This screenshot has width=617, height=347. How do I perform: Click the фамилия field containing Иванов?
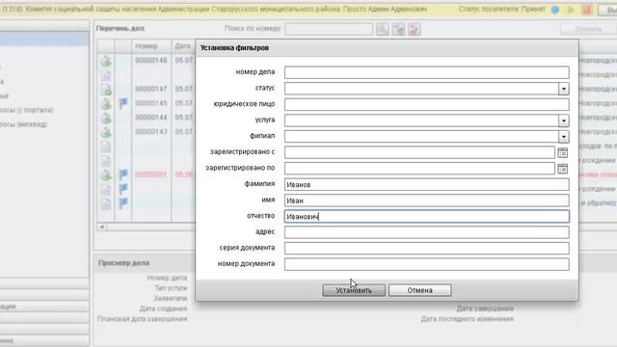point(426,184)
